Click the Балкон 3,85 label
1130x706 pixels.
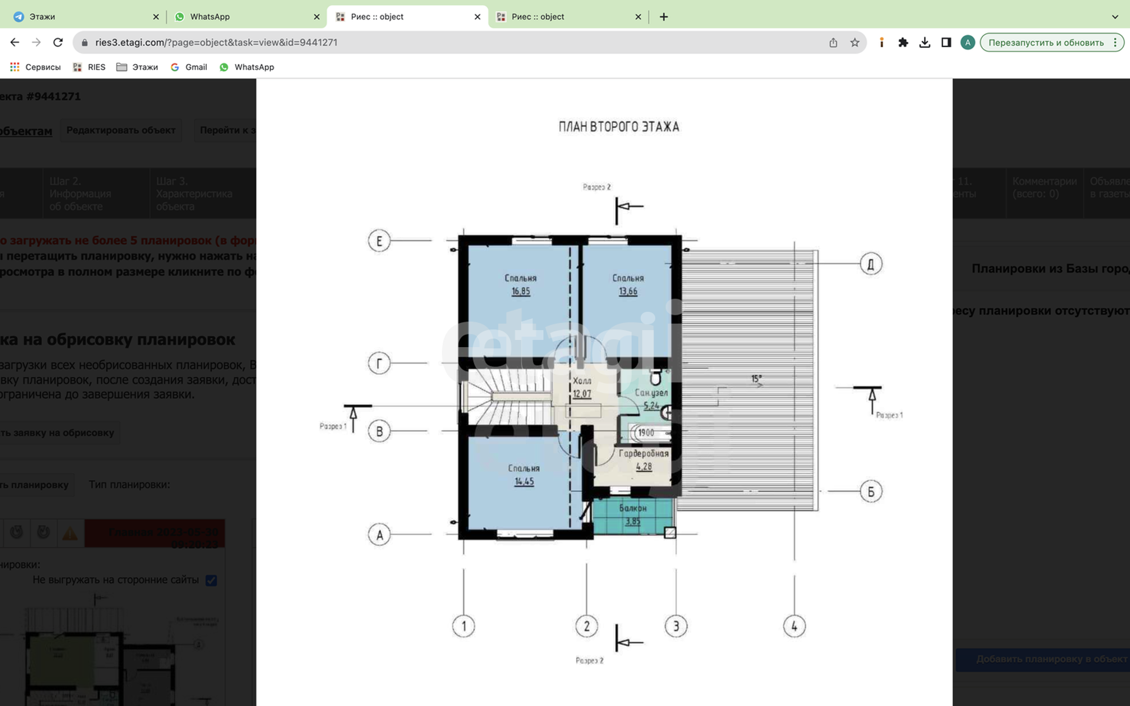633,515
